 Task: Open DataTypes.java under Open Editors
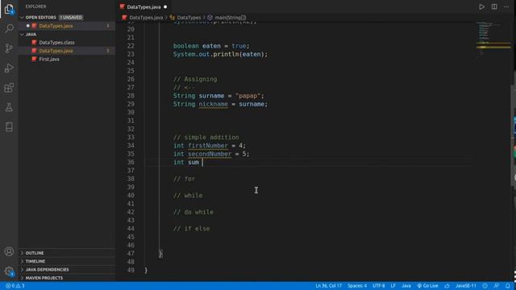56,26
